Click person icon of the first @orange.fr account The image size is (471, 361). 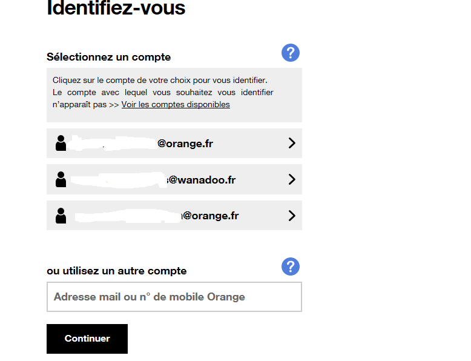(x=61, y=144)
